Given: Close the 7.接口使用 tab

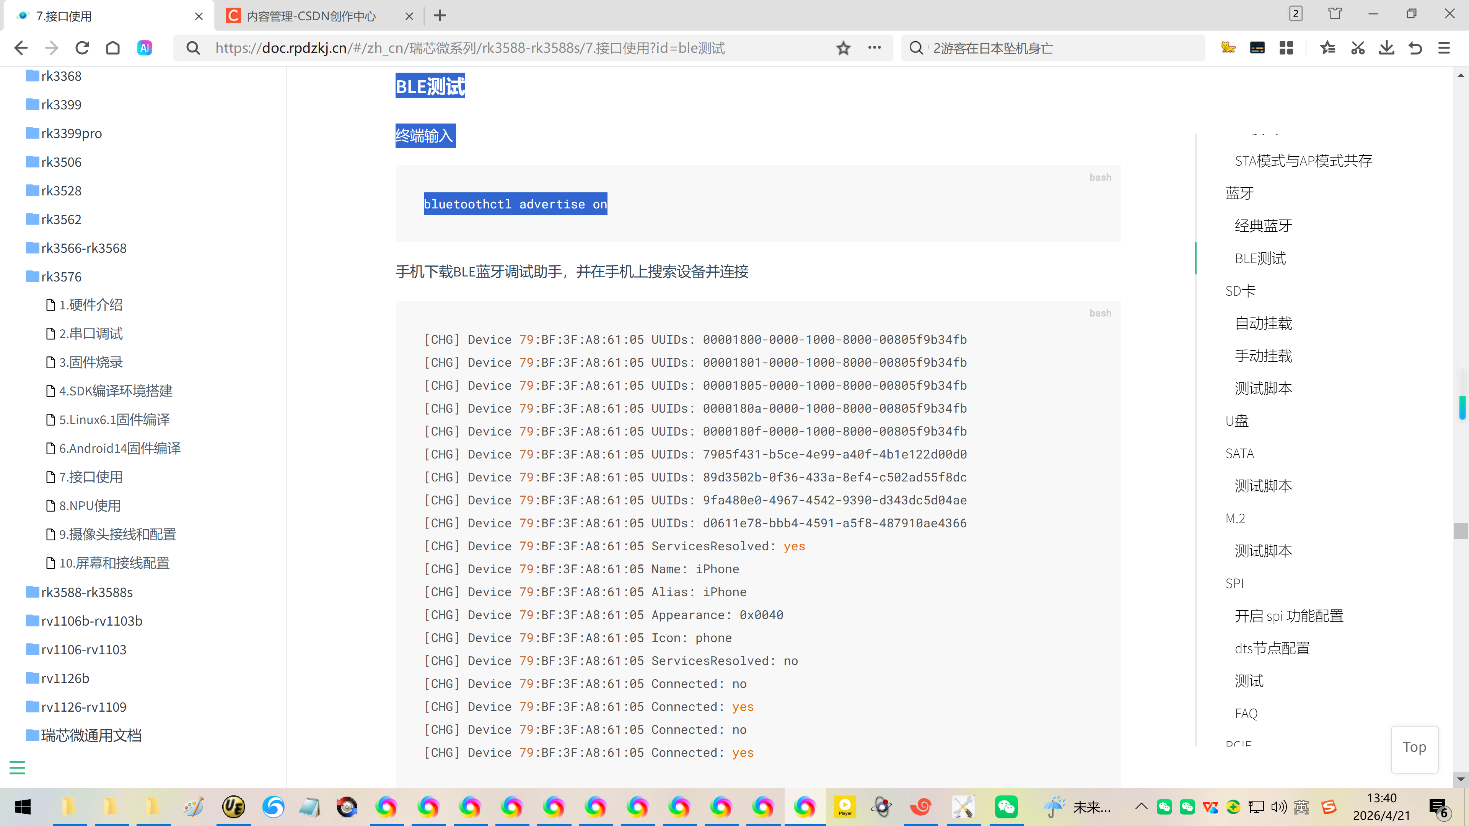Looking at the screenshot, I should click(199, 16).
